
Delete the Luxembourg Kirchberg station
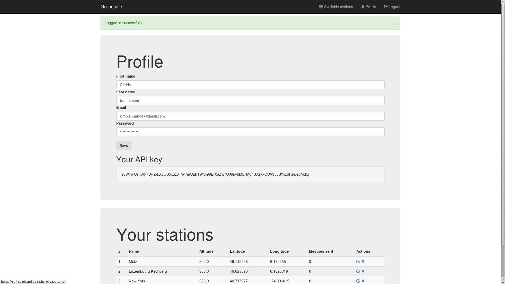pos(363,271)
